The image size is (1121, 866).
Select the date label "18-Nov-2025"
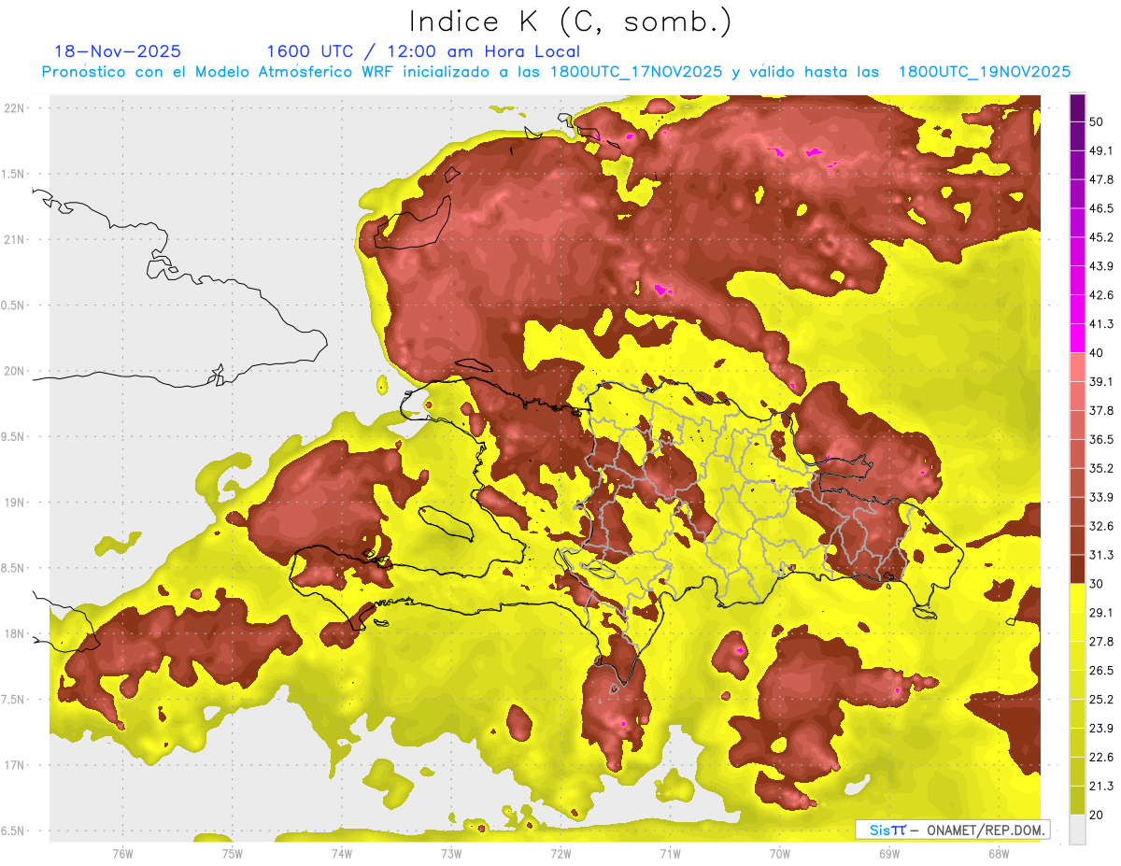click(118, 51)
